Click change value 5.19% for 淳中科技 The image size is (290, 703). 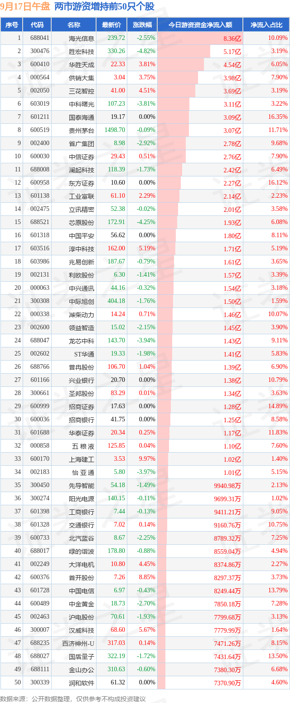pyautogui.click(x=147, y=249)
